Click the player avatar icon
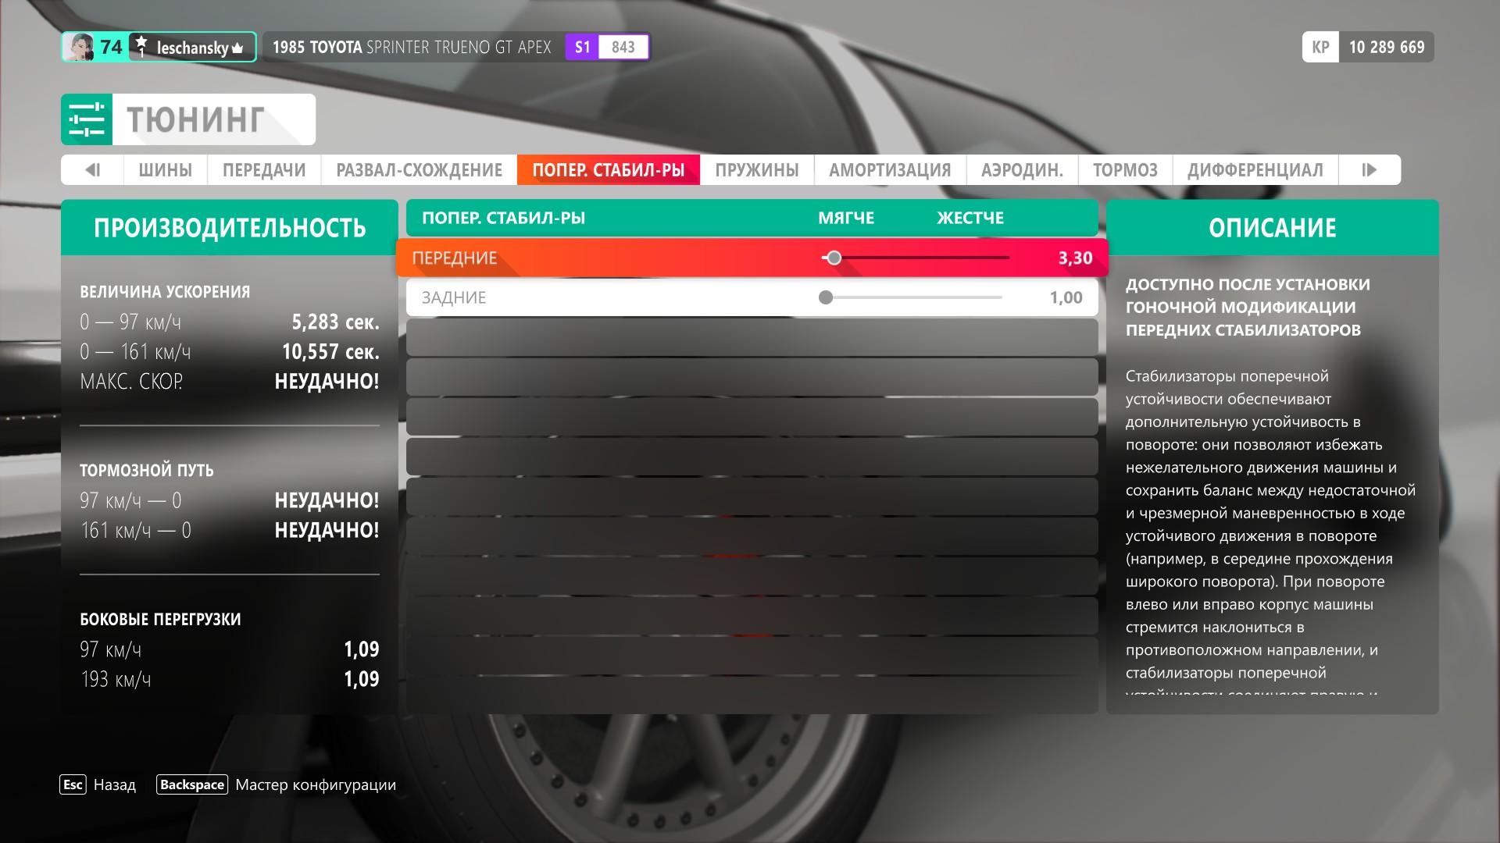This screenshot has width=1500, height=843. tap(79, 47)
